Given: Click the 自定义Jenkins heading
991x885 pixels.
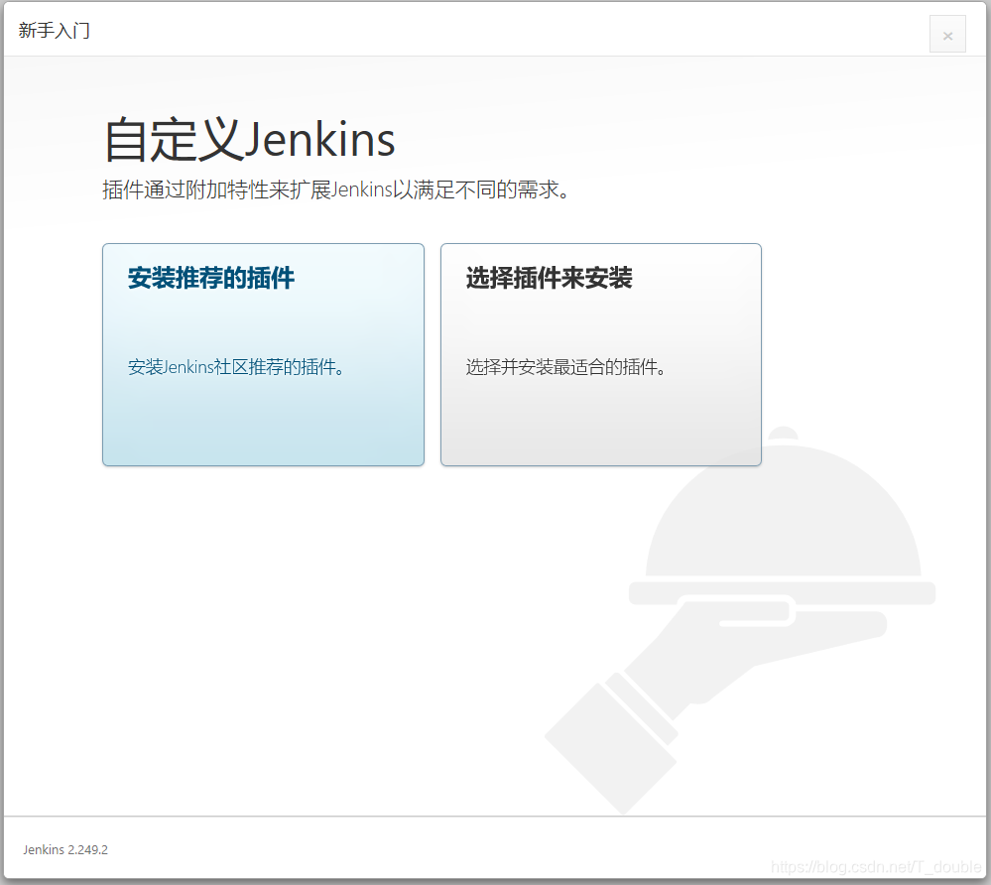Looking at the screenshot, I should coord(247,139).
